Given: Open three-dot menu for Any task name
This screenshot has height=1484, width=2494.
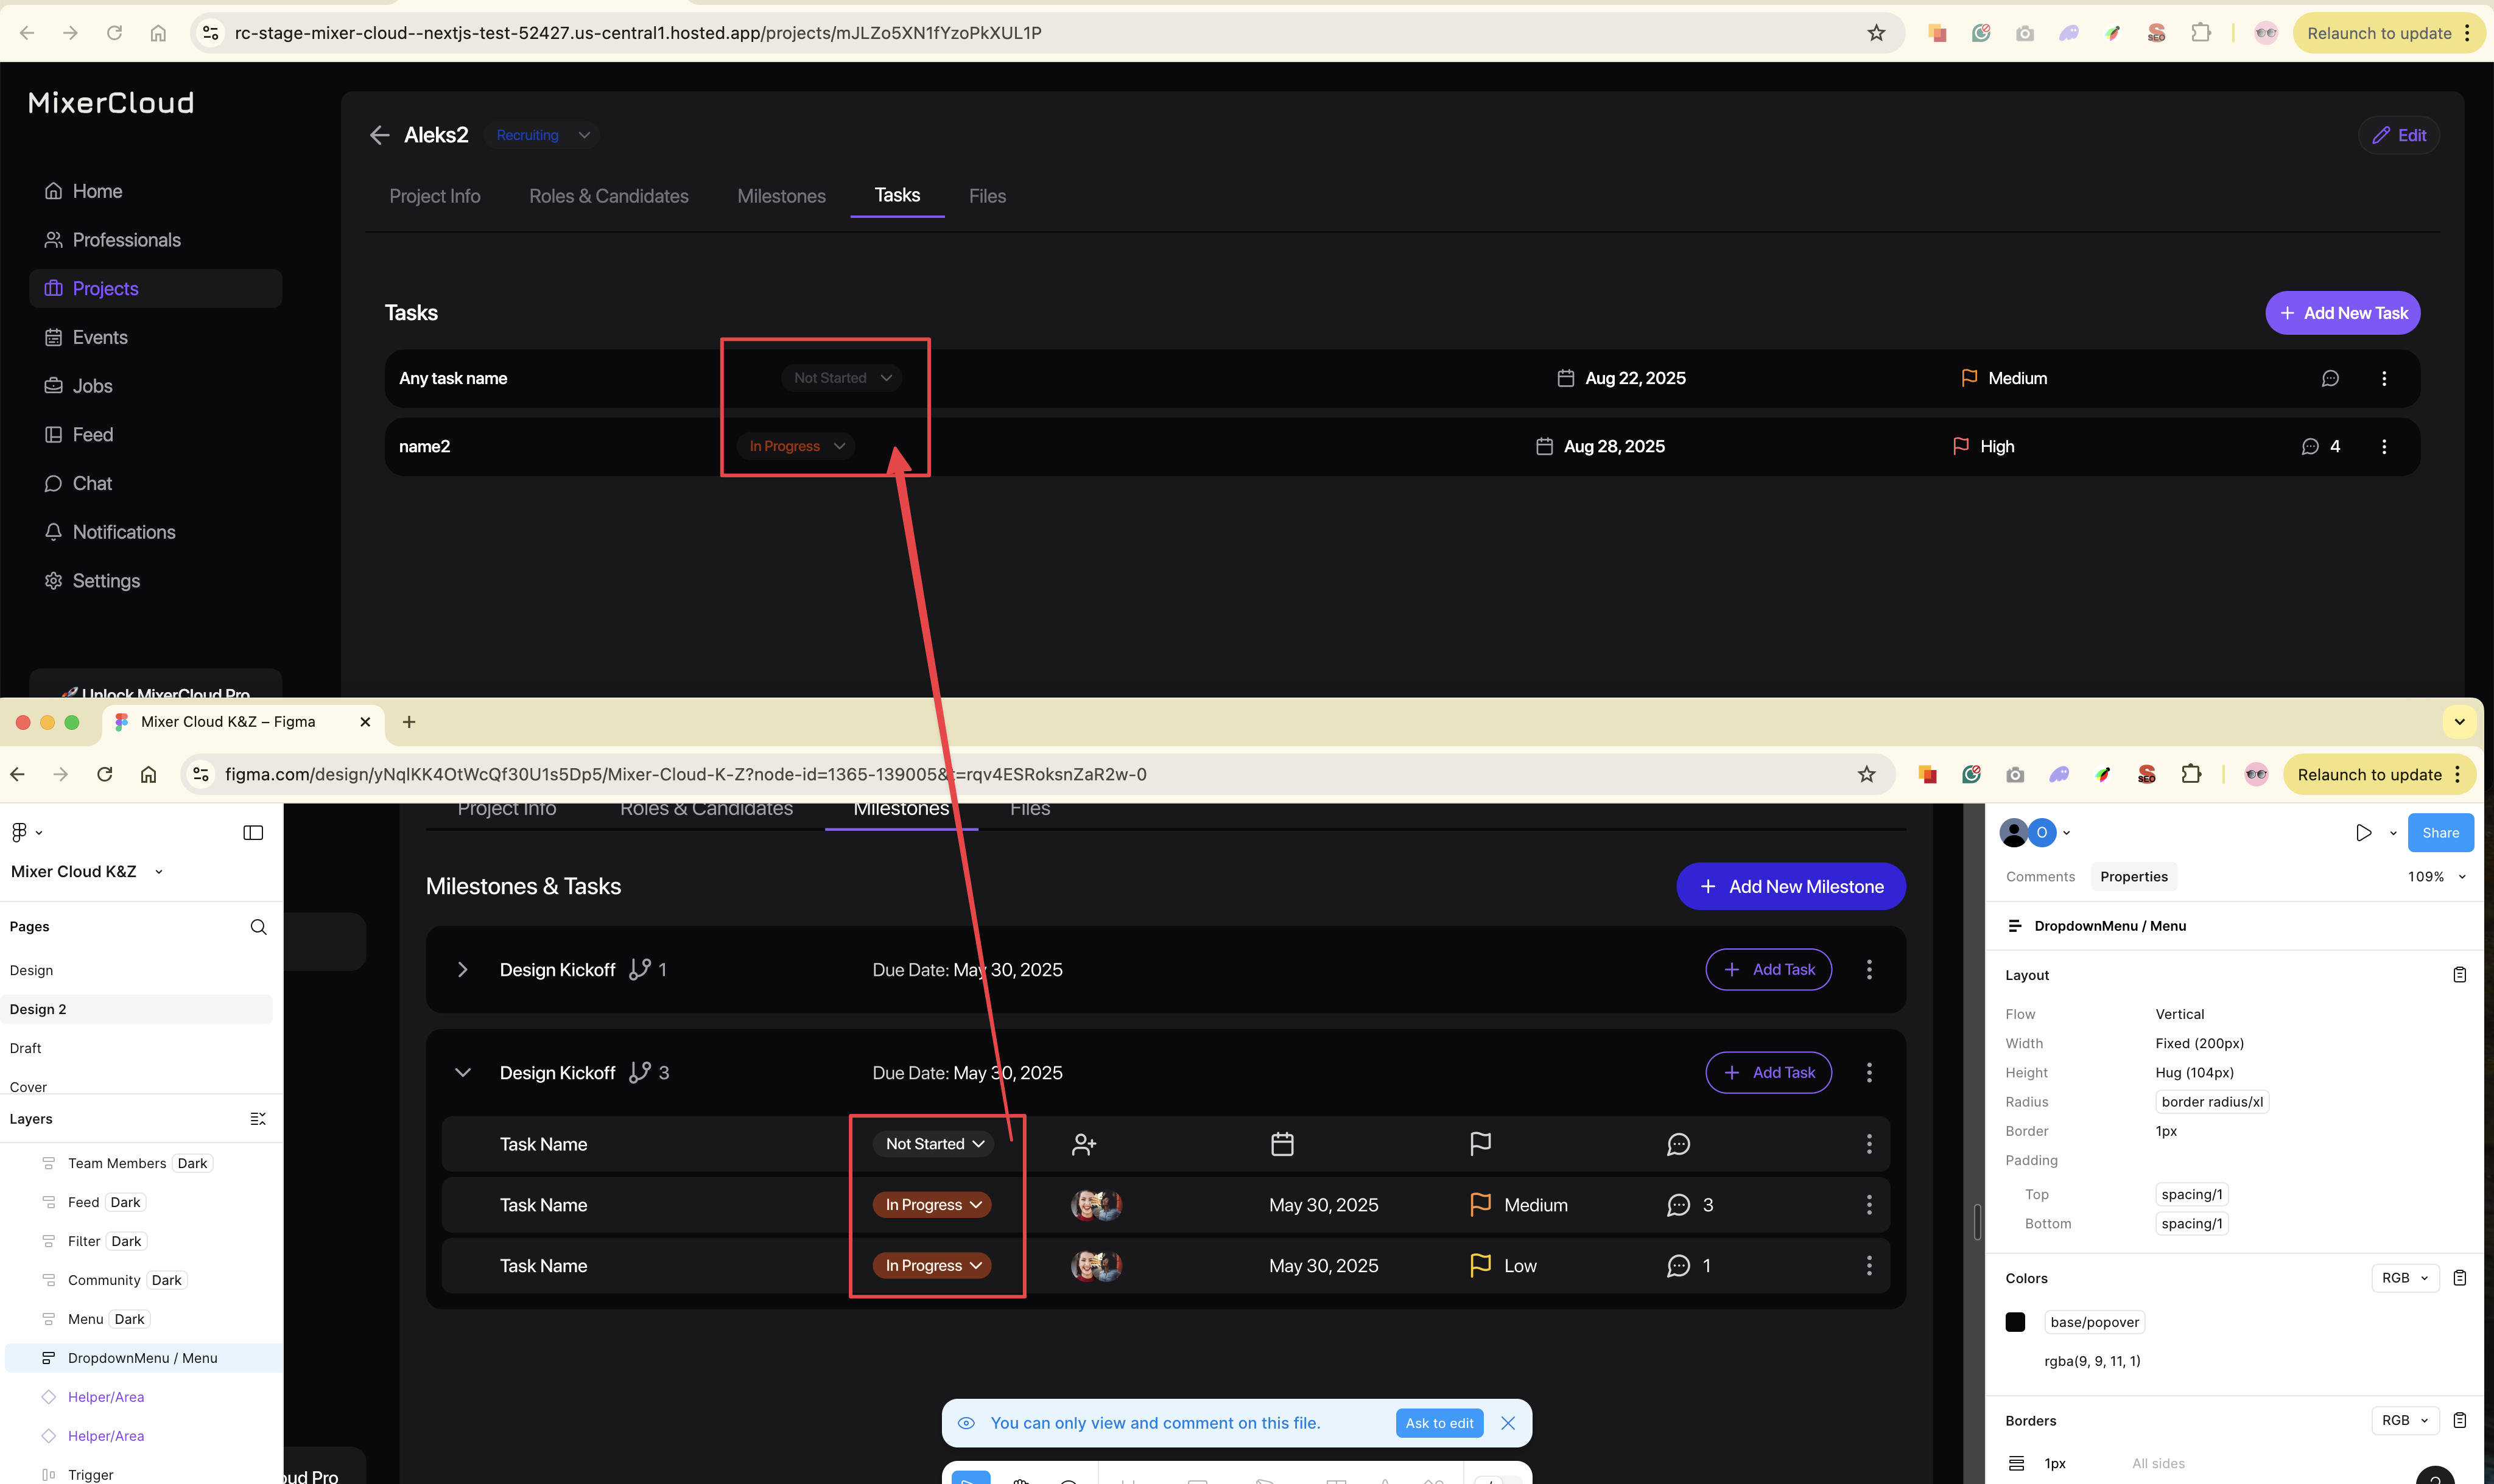Looking at the screenshot, I should pyautogui.click(x=2384, y=378).
